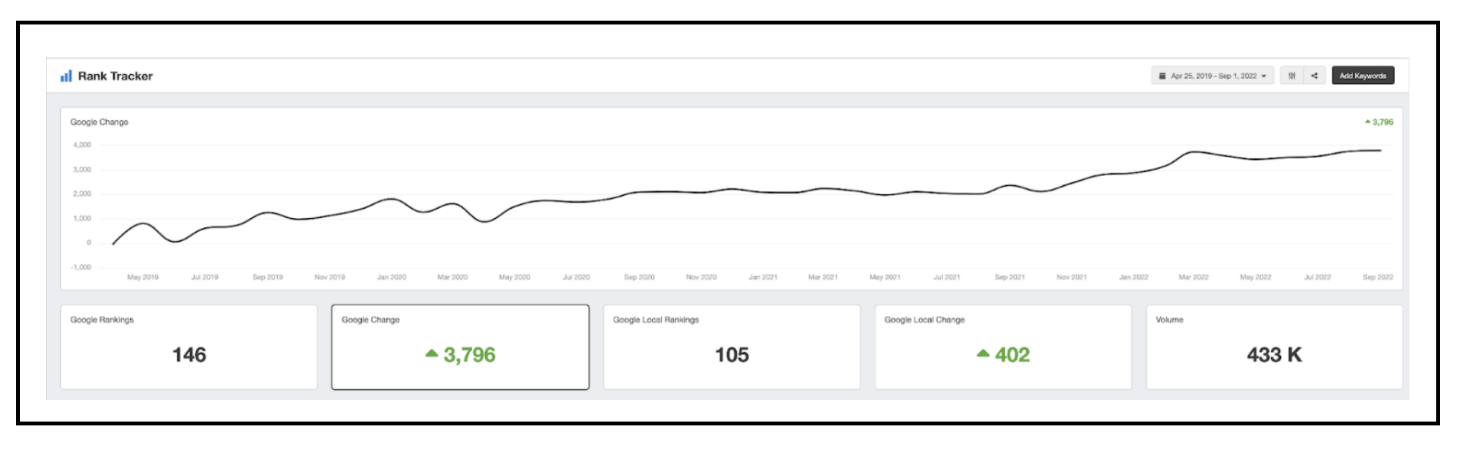1463x456 pixels.
Task: Click the calendar icon in date range
Action: [1162, 76]
